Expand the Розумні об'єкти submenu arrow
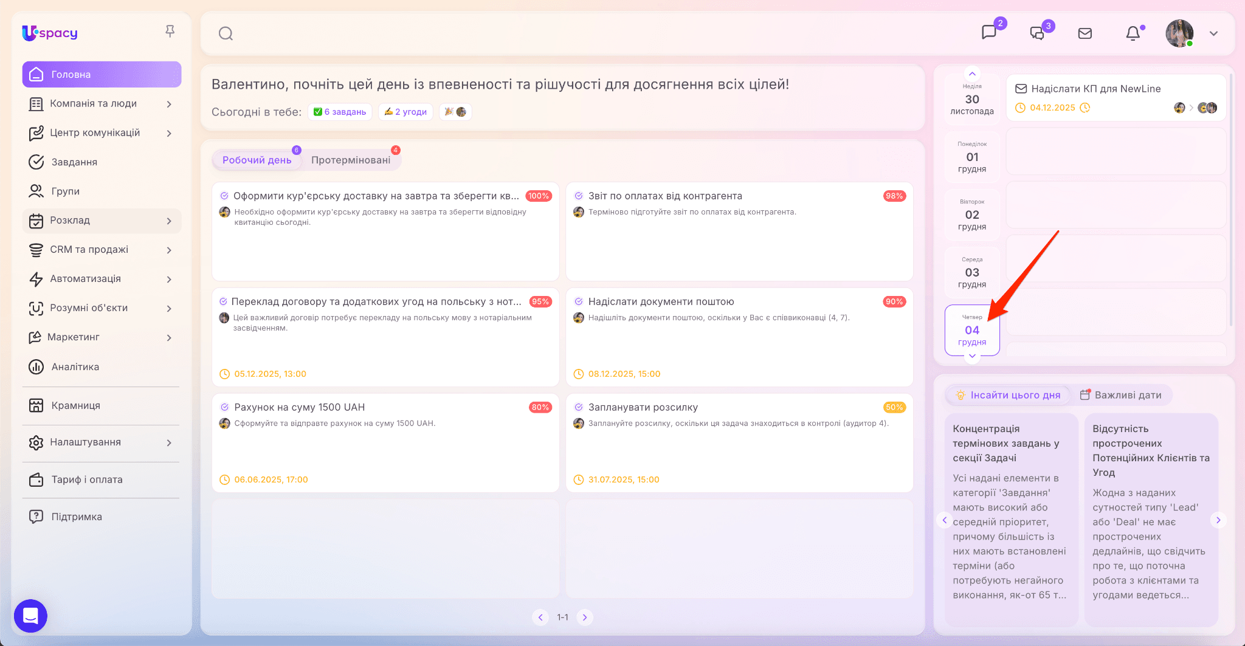Screen dimensions: 1245x646 pyautogui.click(x=169, y=308)
